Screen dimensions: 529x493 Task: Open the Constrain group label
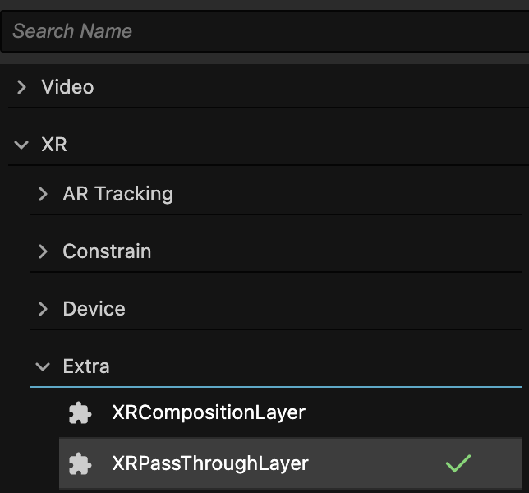click(107, 251)
